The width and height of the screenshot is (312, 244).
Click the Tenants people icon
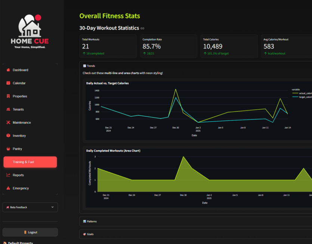[8, 109]
